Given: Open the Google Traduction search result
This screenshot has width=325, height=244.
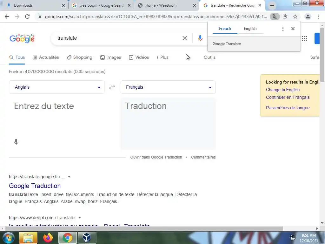Looking at the screenshot, I should pyautogui.click(x=35, y=186).
